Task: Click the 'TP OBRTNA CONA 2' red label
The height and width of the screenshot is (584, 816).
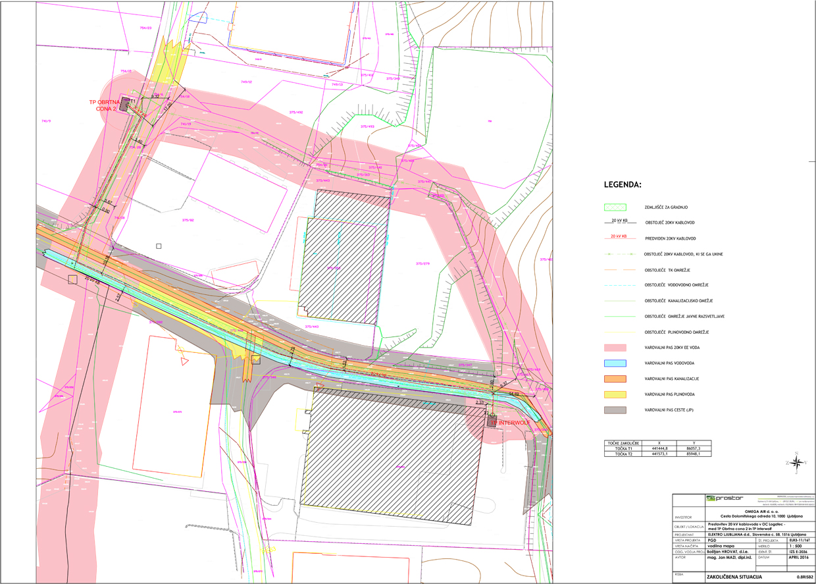Action: click(103, 105)
